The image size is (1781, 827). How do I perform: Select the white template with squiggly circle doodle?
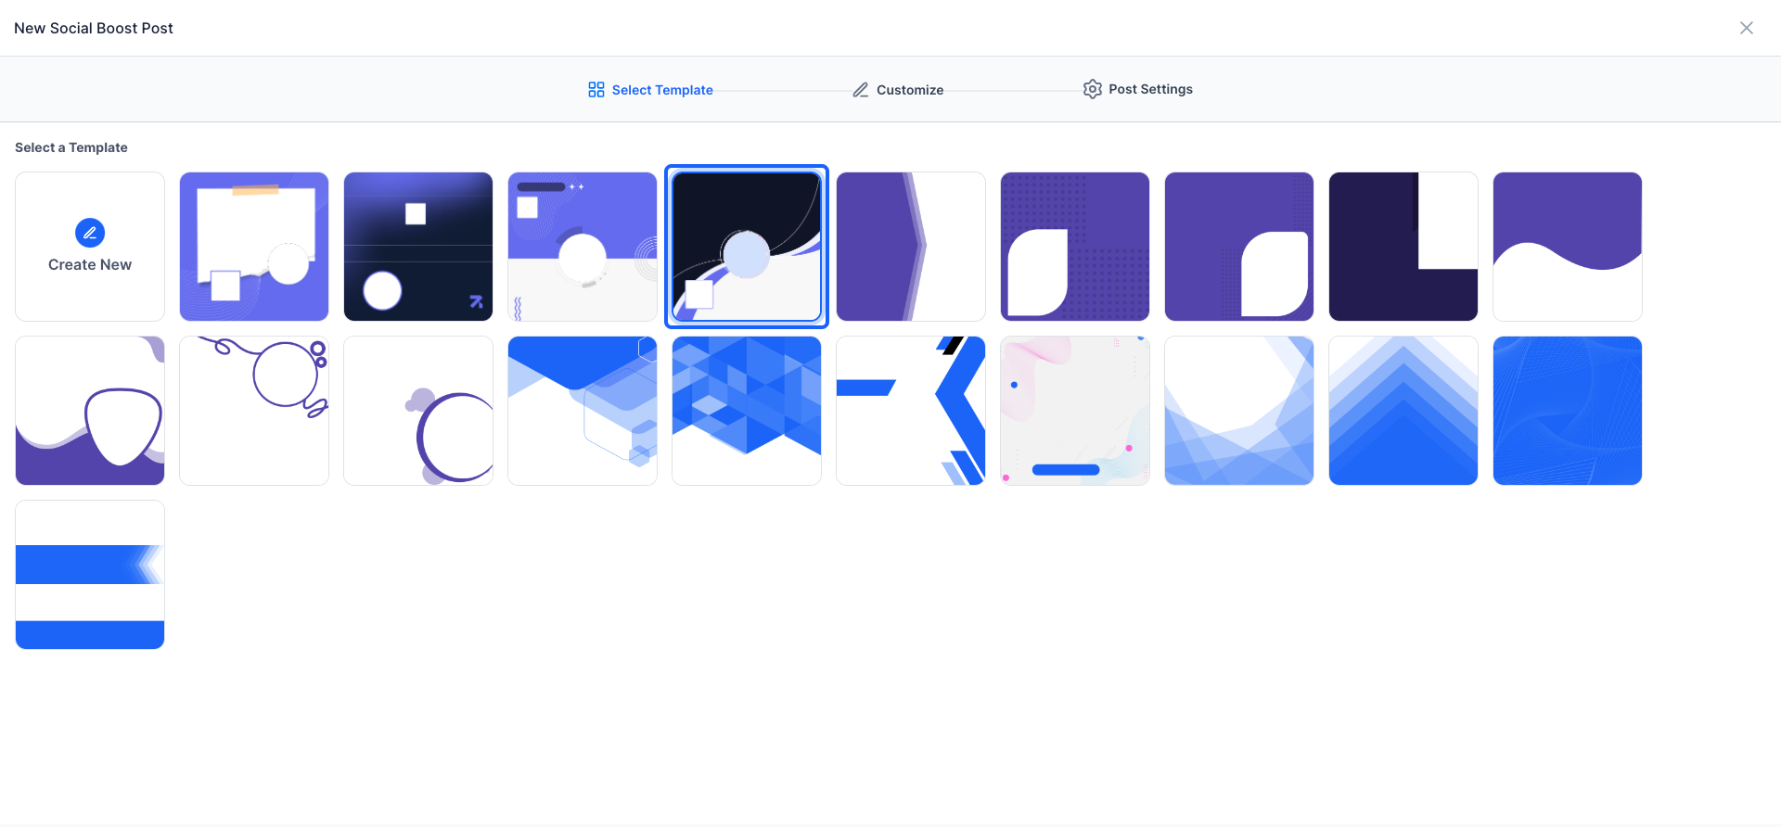pos(254,411)
